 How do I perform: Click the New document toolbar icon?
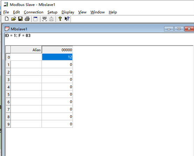7,19
